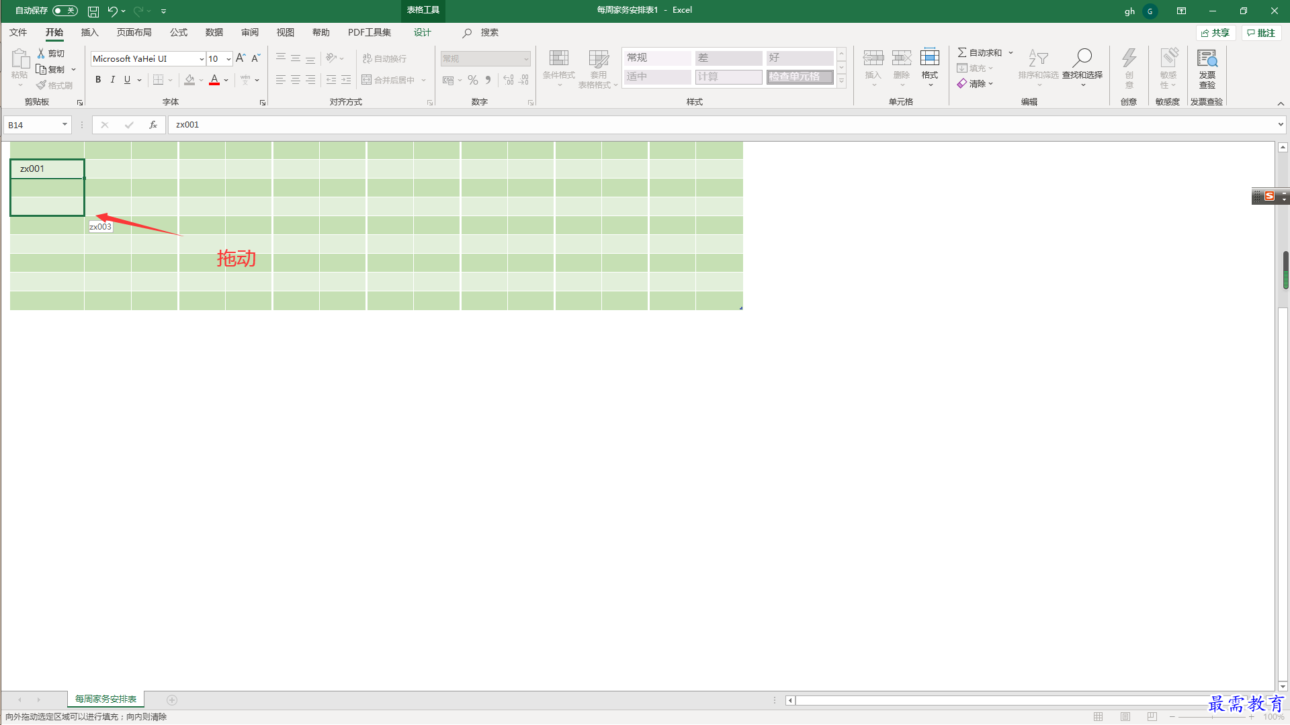Viewport: 1290px width, 725px height.
Task: Decrease font size with small A icon
Action: [256, 58]
